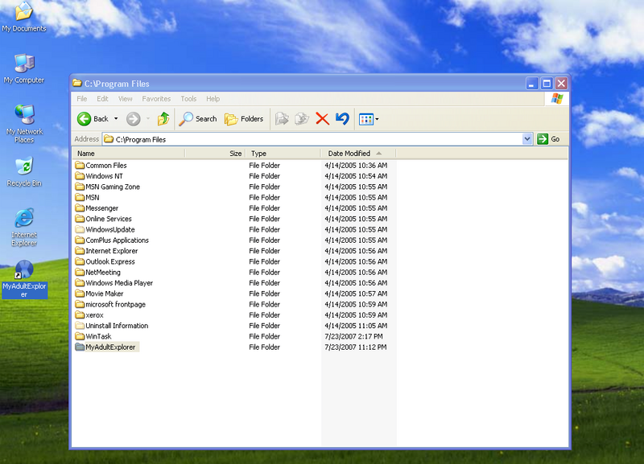Open the Tools menu
This screenshot has height=464, width=644.
188,99
